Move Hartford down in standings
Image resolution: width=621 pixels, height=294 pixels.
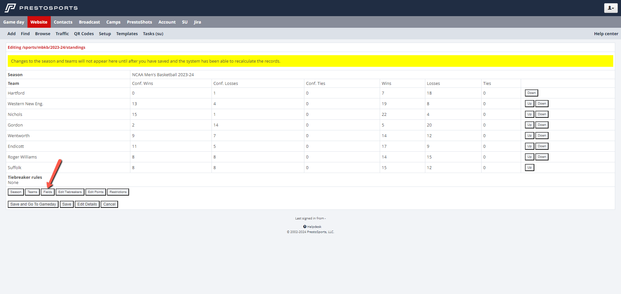click(x=531, y=93)
